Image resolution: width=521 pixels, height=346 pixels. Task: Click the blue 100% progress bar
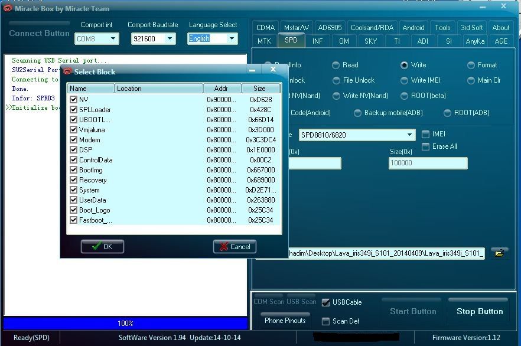(x=126, y=323)
